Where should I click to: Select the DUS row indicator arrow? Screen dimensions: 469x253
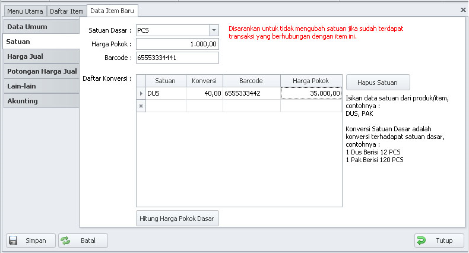(141, 93)
